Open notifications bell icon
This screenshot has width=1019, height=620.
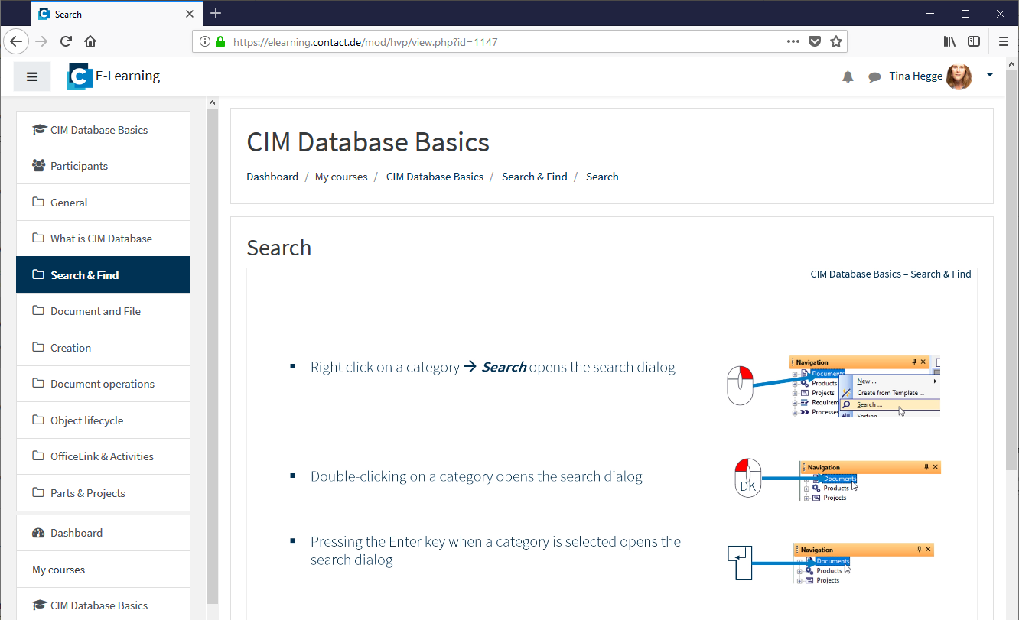tap(848, 76)
